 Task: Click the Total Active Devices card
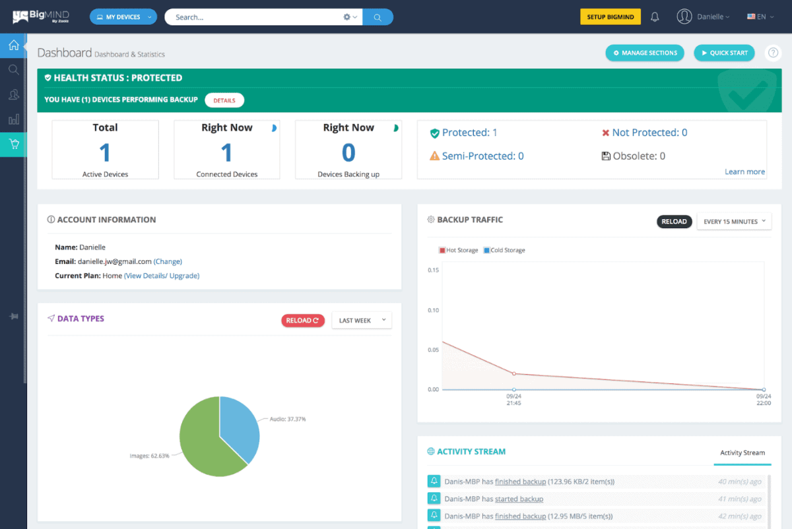[x=105, y=150]
